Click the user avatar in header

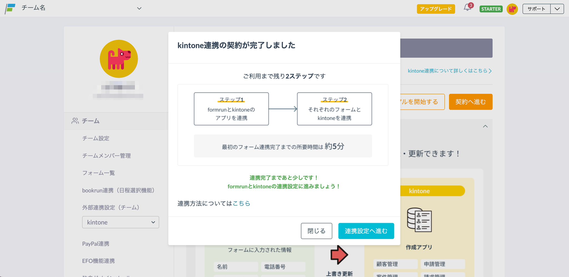coord(512,9)
